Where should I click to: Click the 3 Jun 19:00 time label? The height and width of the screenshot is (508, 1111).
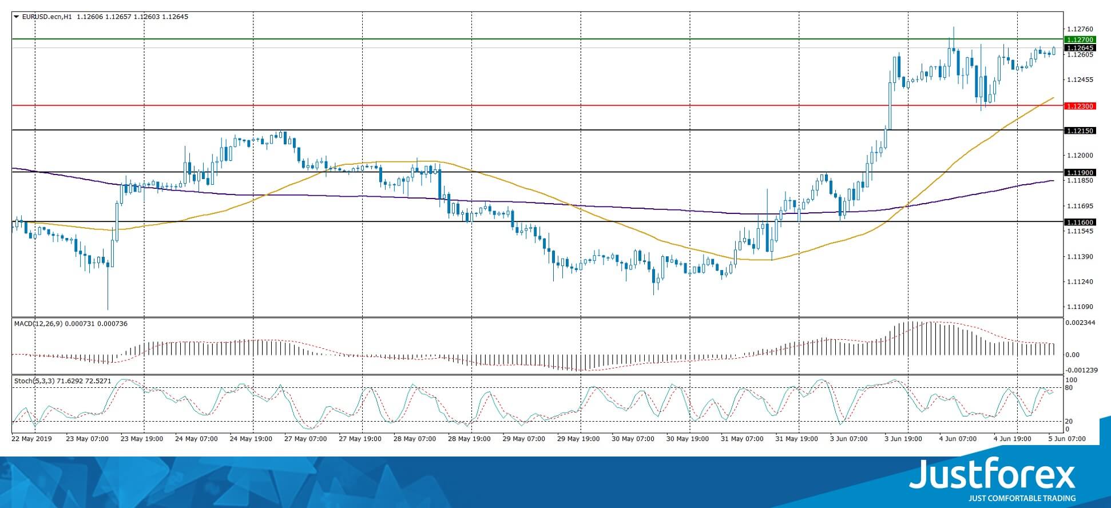coord(904,439)
